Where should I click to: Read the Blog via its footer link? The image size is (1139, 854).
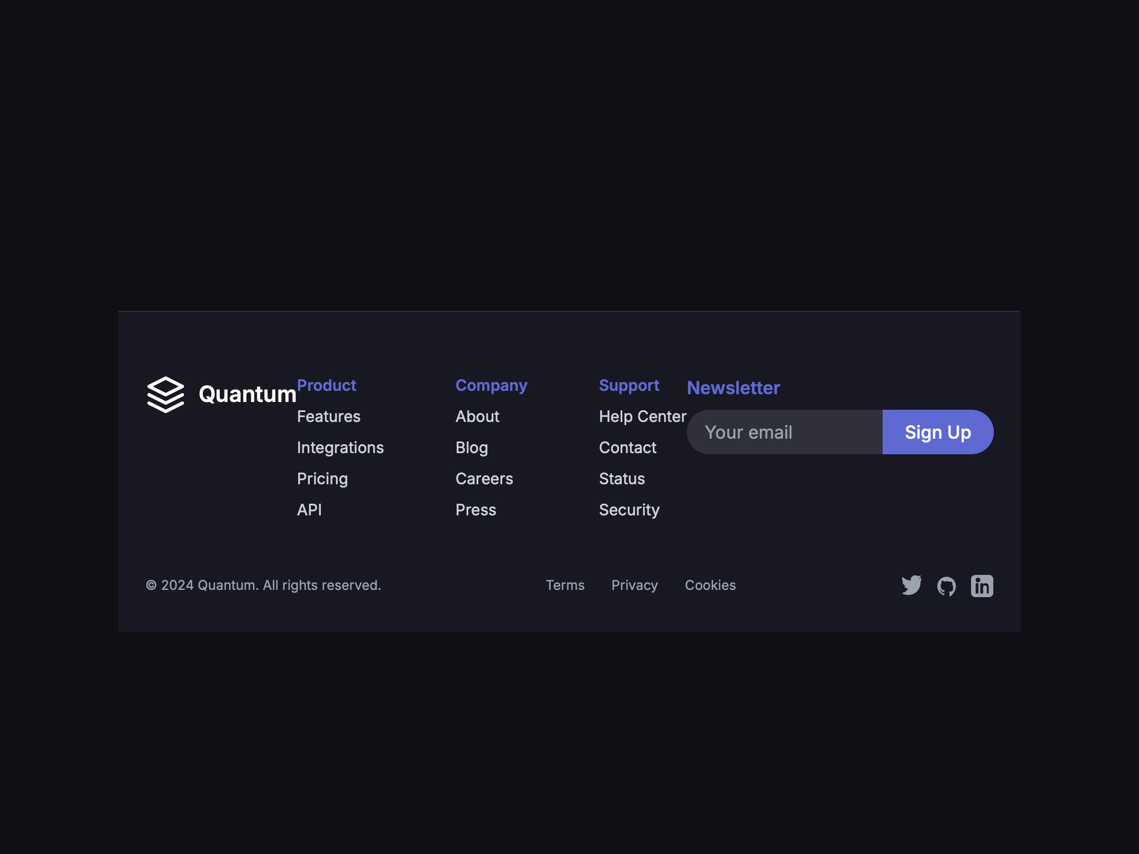[x=471, y=447]
